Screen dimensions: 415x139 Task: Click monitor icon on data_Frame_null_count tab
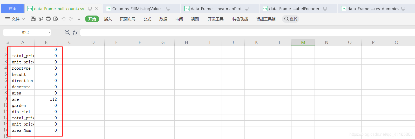[90, 9]
